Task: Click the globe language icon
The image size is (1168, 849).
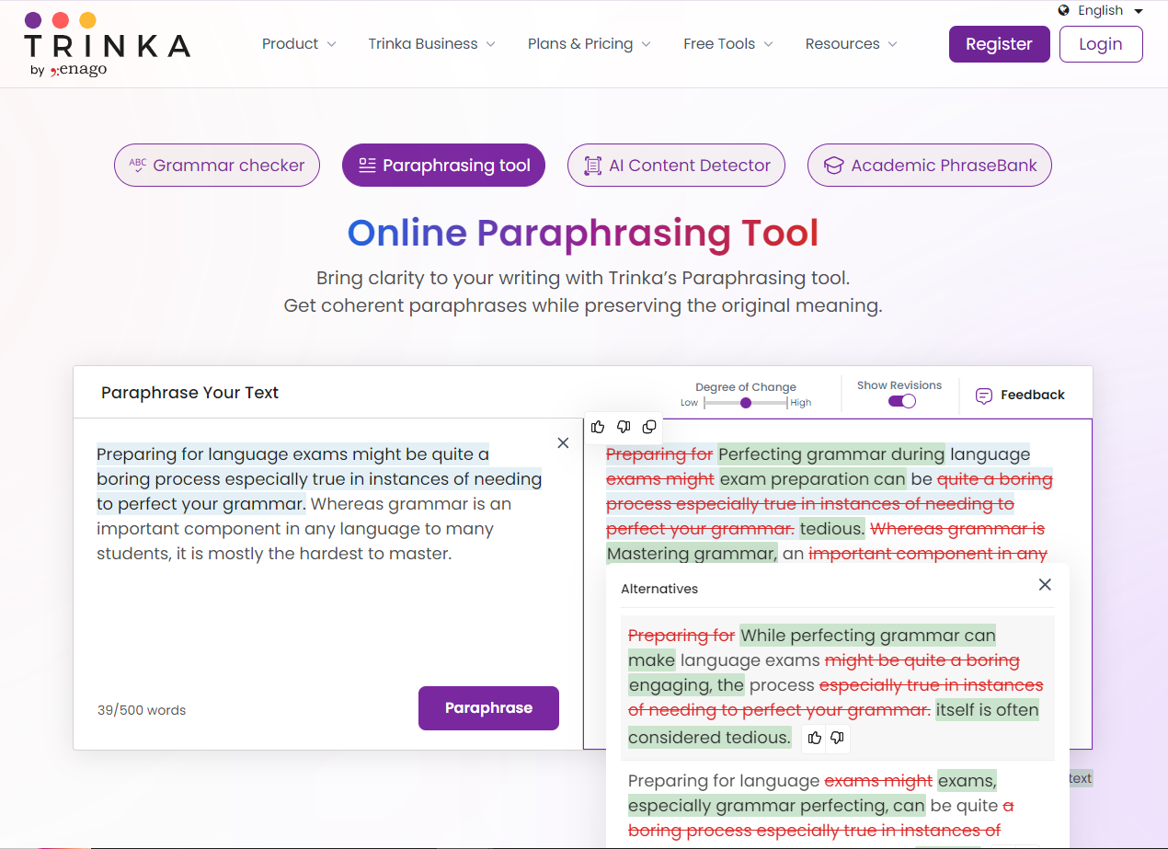Action: pos(1064,10)
